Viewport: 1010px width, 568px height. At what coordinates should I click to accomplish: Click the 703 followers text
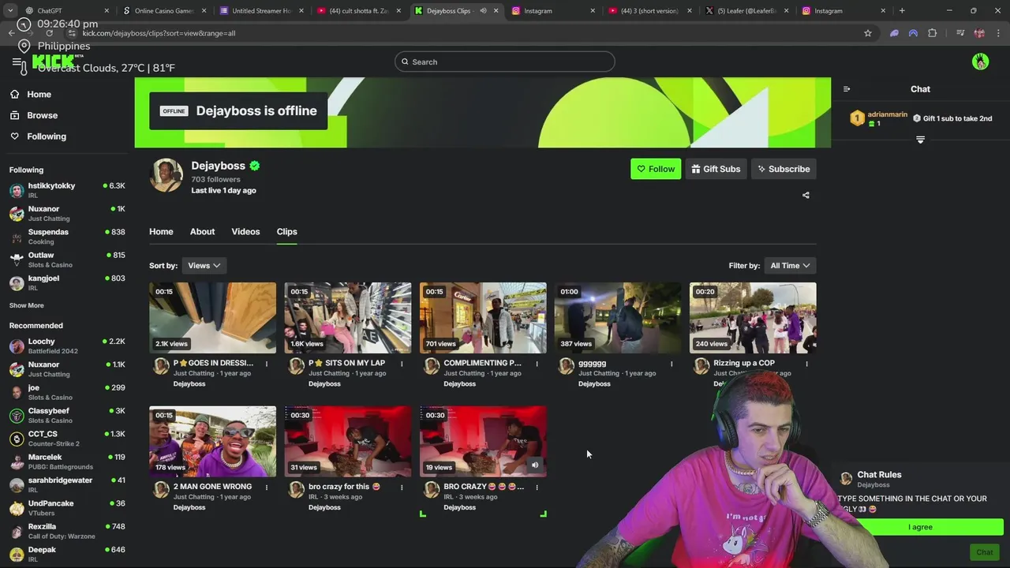215,179
